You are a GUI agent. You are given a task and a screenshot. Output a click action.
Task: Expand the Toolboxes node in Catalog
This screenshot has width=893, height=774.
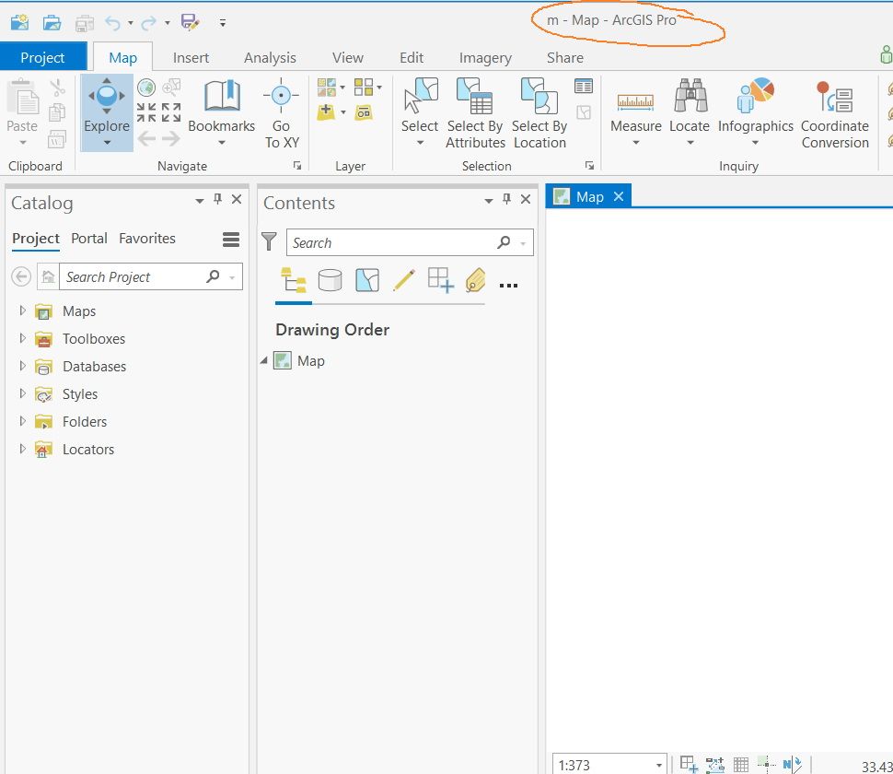click(22, 338)
